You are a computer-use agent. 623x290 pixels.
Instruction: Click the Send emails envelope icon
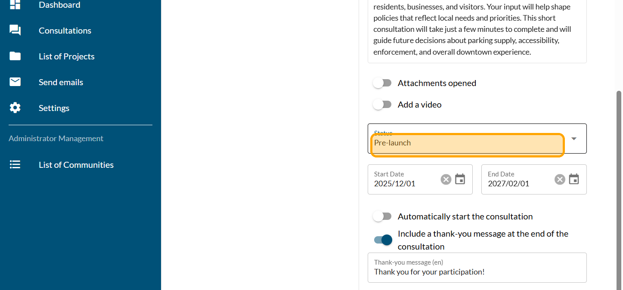(15, 82)
